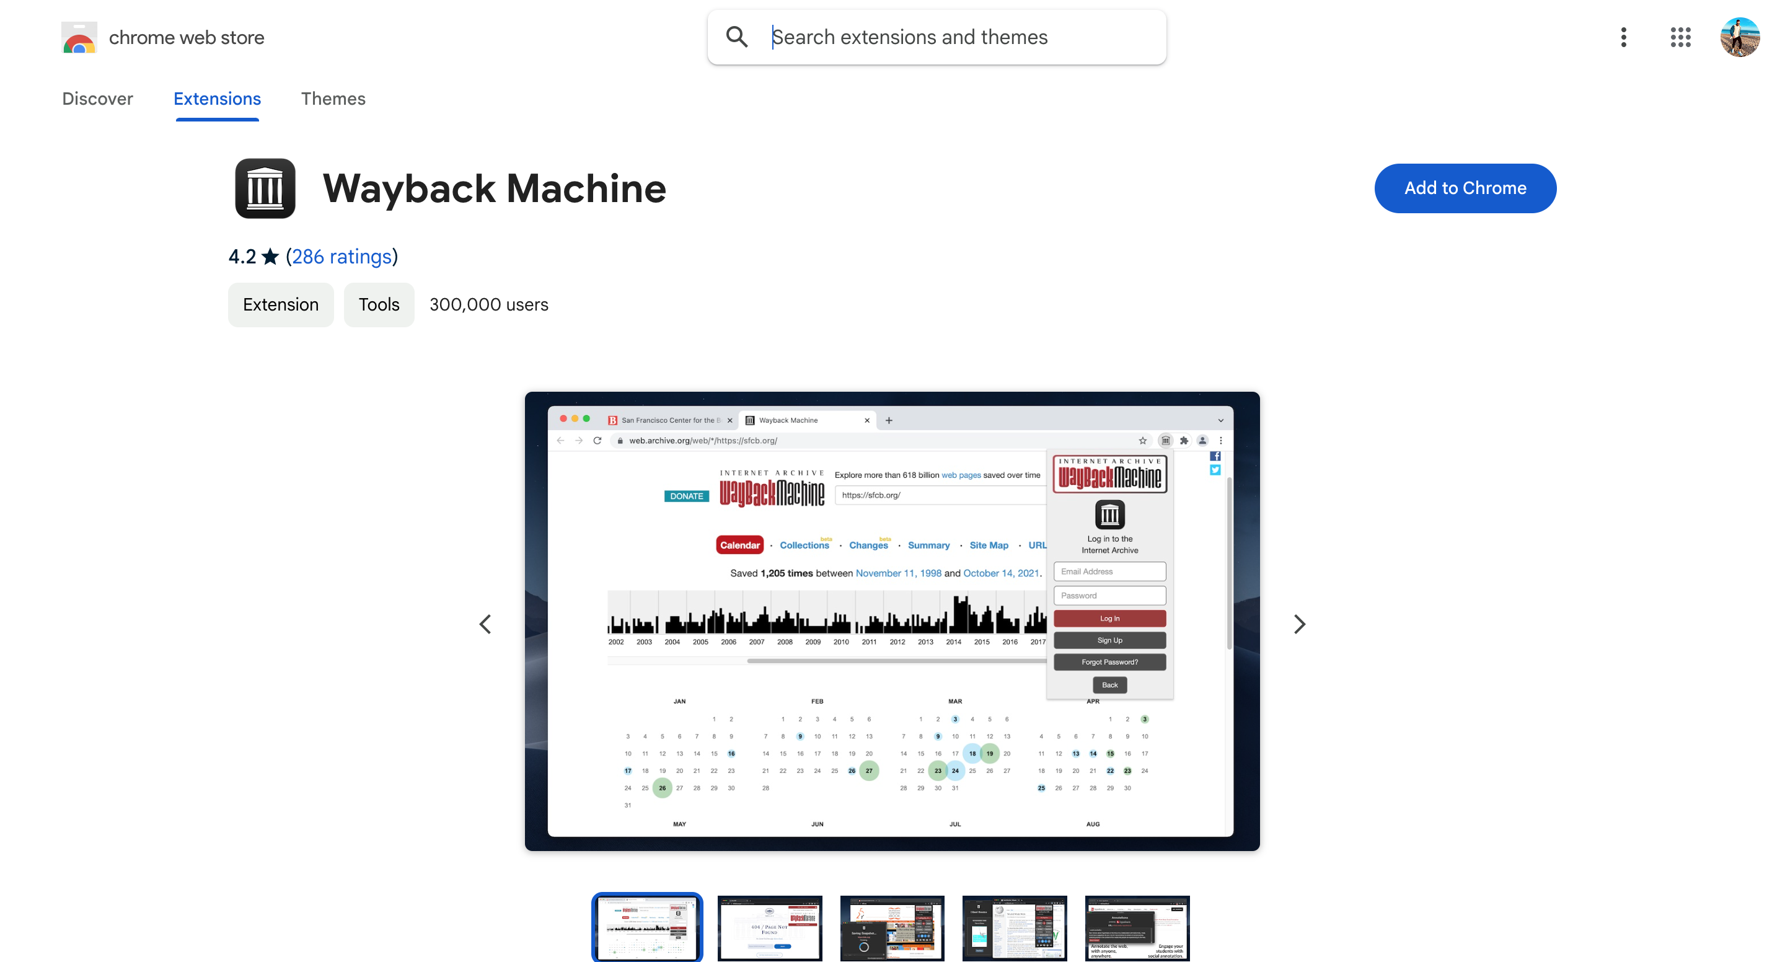Click the 4.2 rating value

click(x=242, y=257)
